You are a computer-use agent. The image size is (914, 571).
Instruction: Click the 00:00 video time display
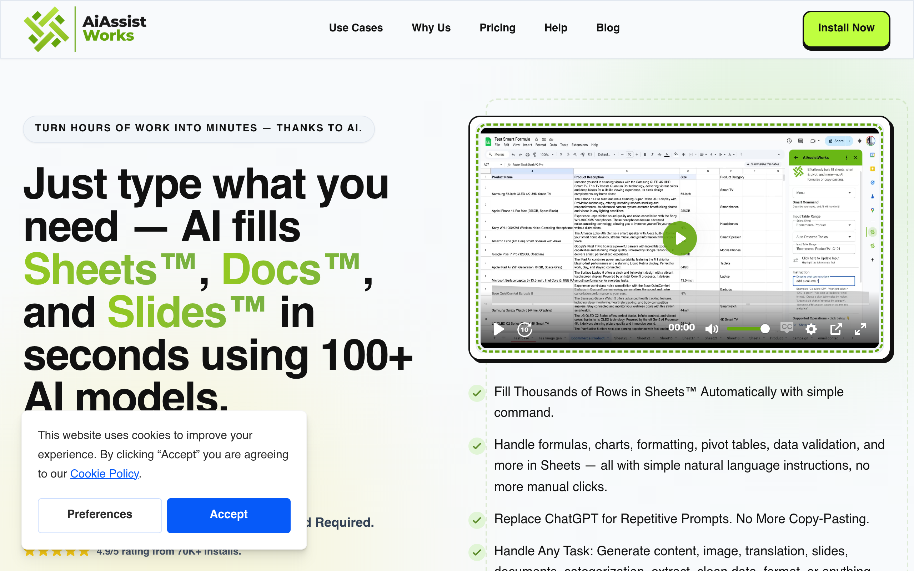[681, 327]
